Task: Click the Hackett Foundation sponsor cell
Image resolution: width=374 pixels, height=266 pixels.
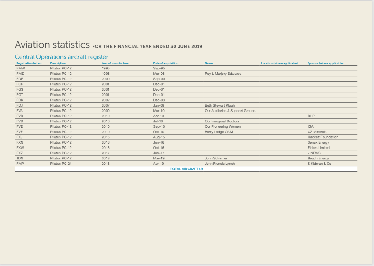Action: click(x=323, y=137)
